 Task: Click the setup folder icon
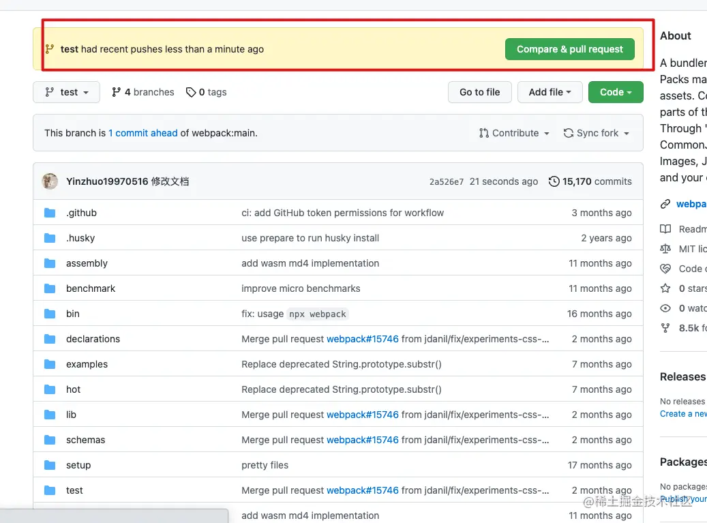coord(50,465)
